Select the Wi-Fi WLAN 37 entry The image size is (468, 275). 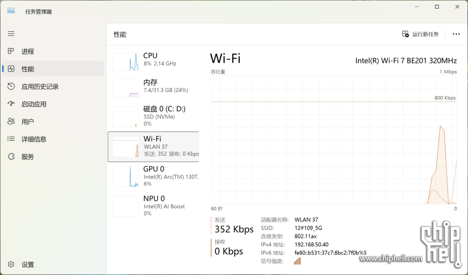[153, 147]
